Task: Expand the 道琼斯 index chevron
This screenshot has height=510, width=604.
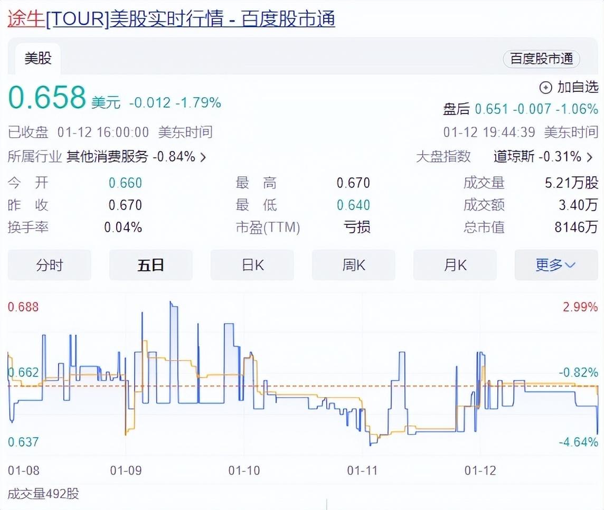Action: pos(589,157)
